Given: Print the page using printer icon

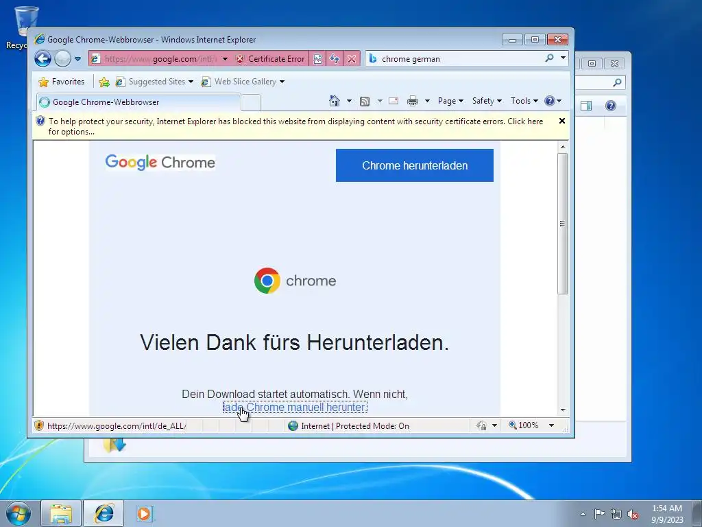Looking at the screenshot, I should (x=412, y=101).
